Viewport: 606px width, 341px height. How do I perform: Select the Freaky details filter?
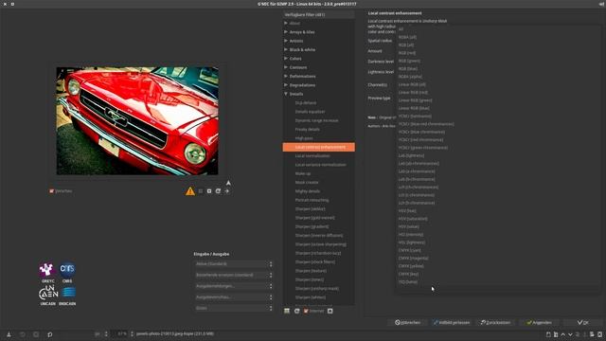click(307, 130)
